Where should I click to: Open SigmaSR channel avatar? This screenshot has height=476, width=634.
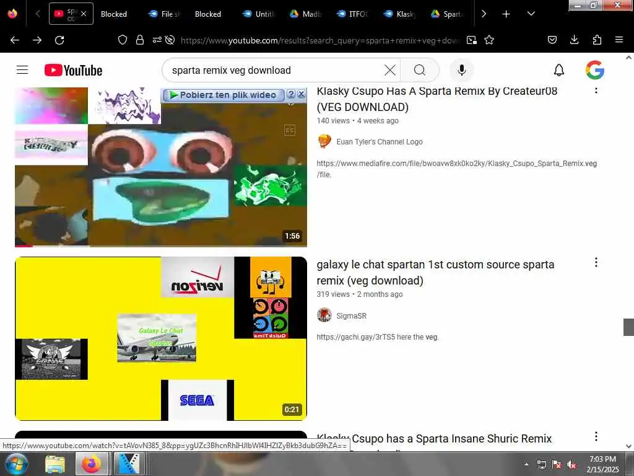pos(324,315)
